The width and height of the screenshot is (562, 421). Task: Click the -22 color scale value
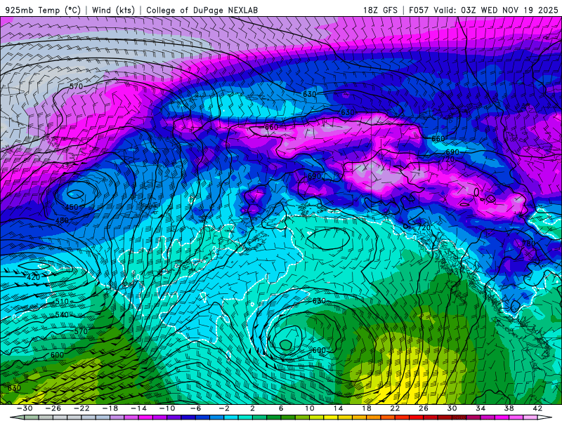81,408
